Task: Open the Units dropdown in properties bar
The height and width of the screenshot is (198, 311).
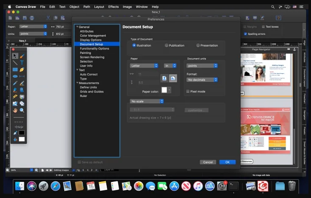Action: point(33,34)
